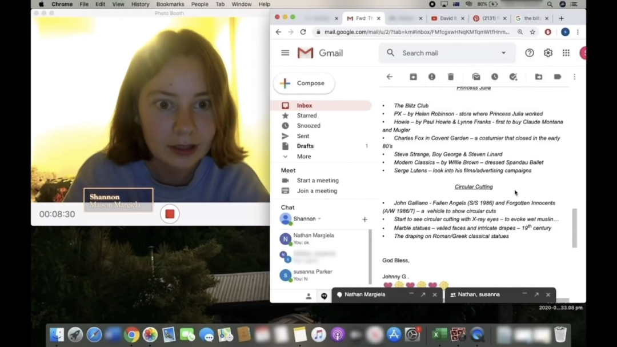
Task: Open Chrome profile avatar in toolbar
Action: point(565,32)
